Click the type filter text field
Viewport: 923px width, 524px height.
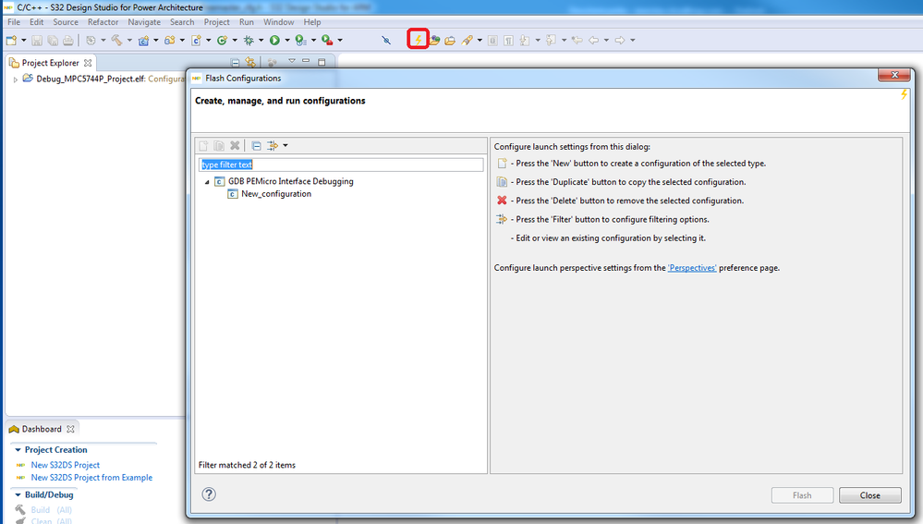[341, 165]
